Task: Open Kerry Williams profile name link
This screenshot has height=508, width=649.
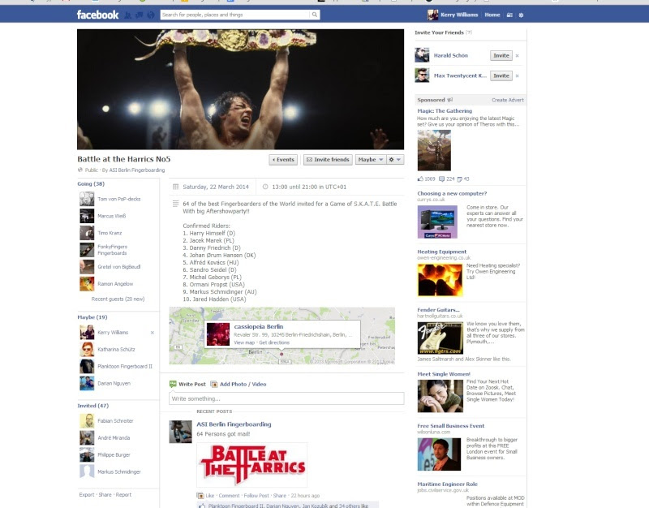Action: (x=459, y=15)
